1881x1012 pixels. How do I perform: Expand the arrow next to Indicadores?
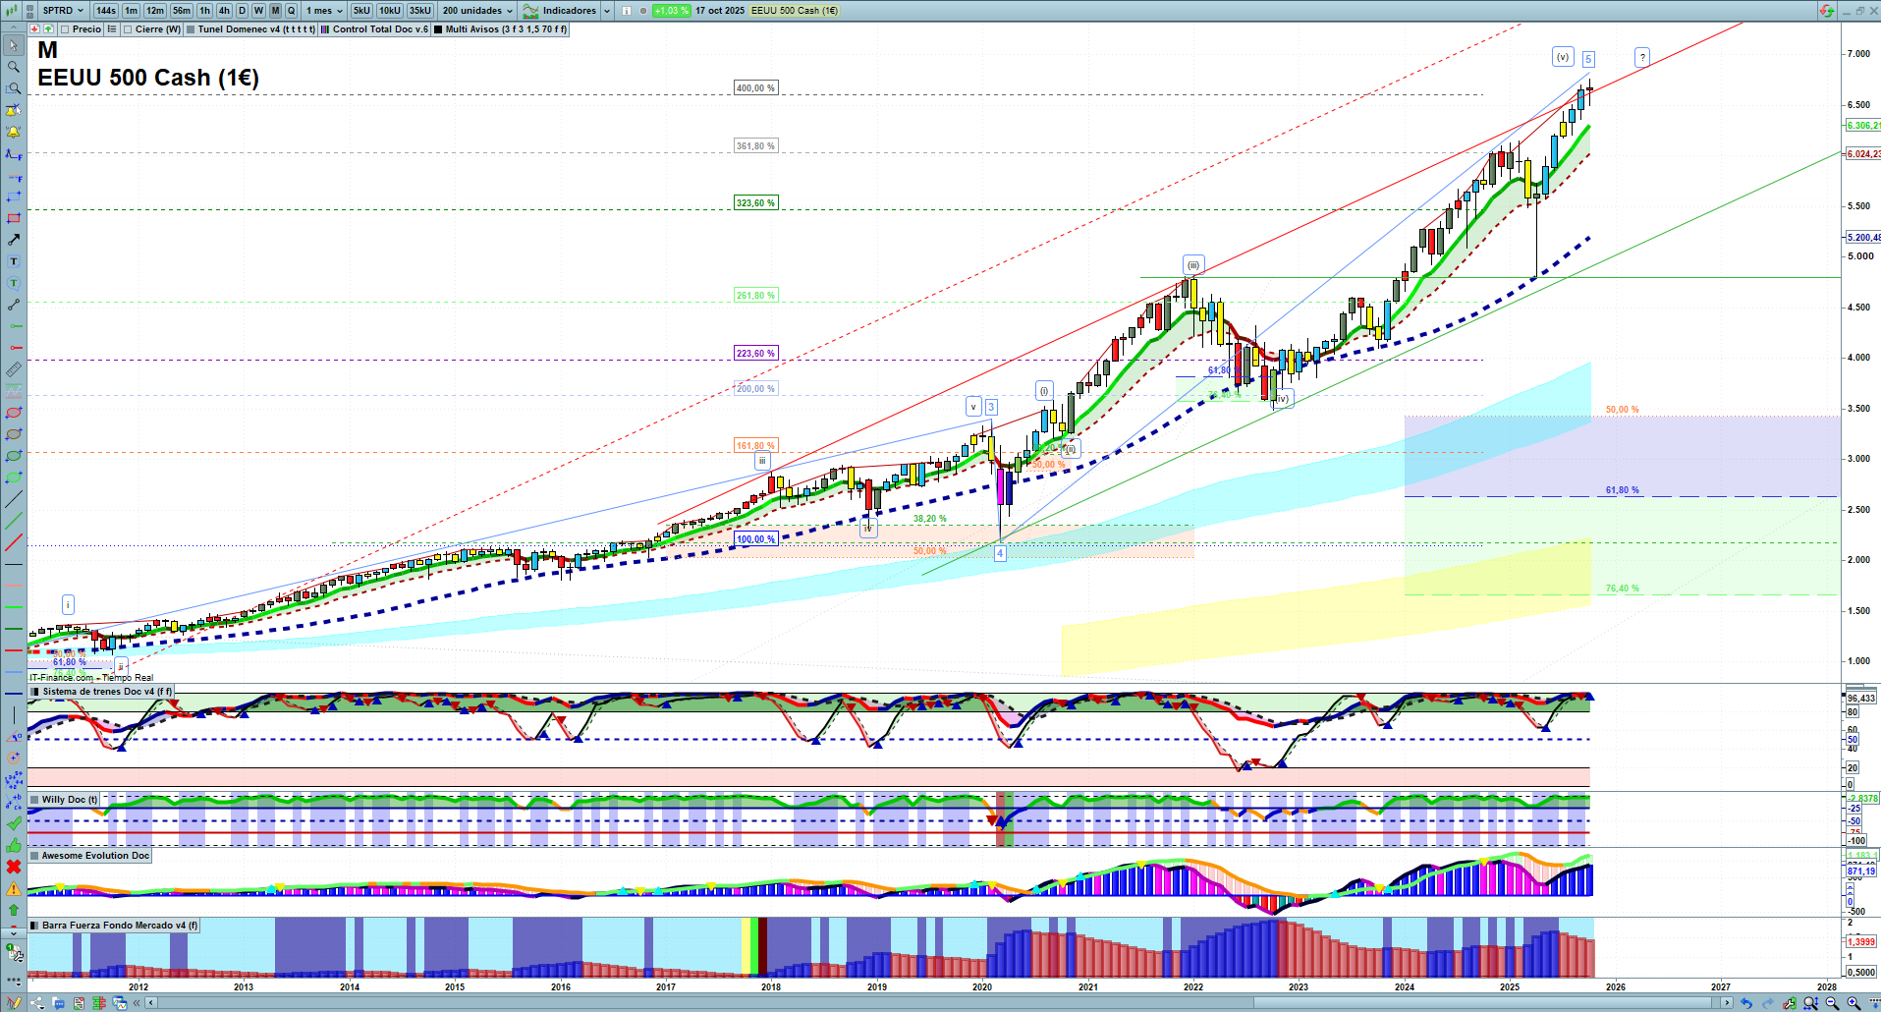point(606,11)
